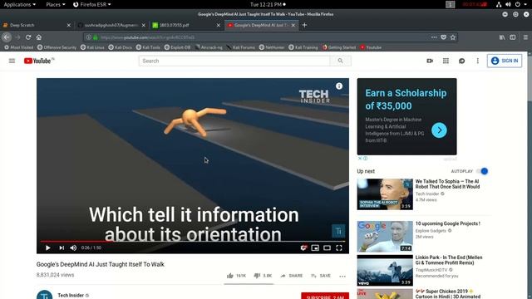Show the video info card icon
This screenshot has width=532, height=299.
pos(339,86)
